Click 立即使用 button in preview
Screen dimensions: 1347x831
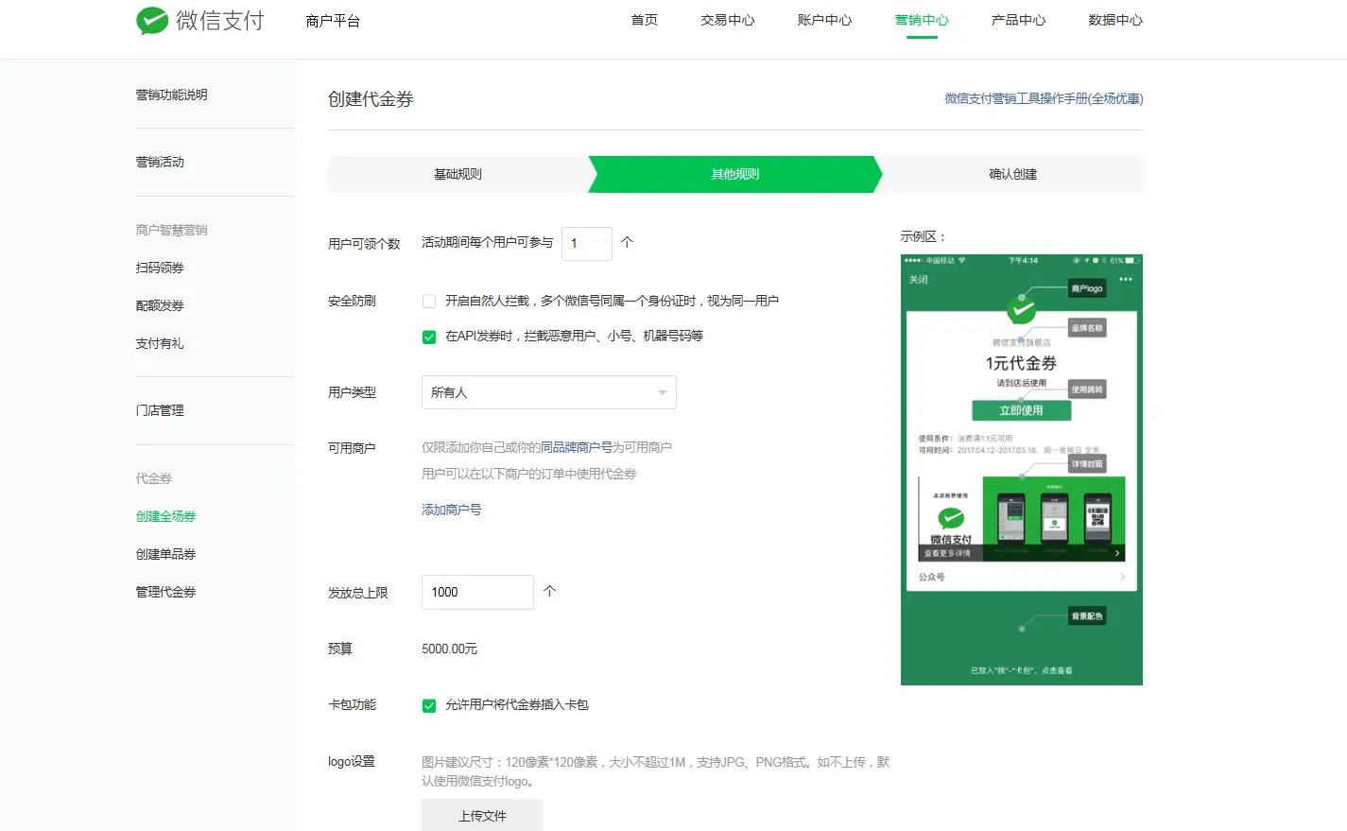pos(1022,410)
